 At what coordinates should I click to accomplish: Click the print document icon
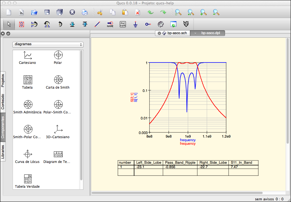pyautogui.click(x=85, y=12)
